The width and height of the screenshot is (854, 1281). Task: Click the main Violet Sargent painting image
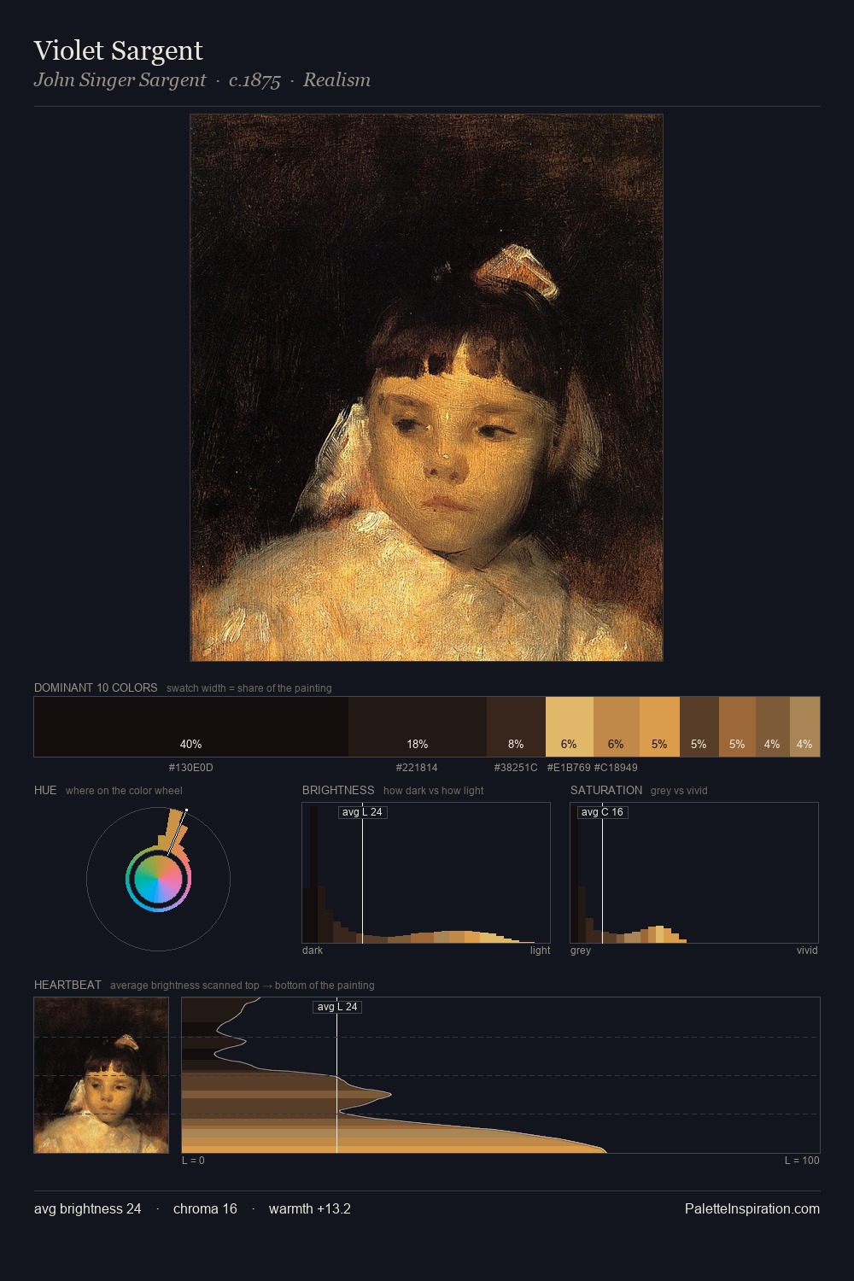tap(426, 388)
